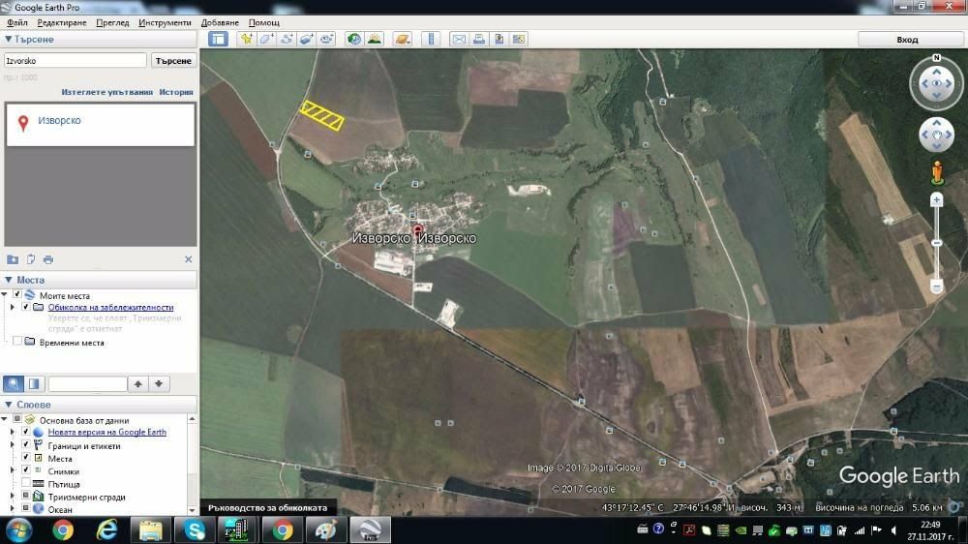Click Save Image toolbar icon
Image resolution: width=968 pixels, height=544 pixels.
click(499, 39)
